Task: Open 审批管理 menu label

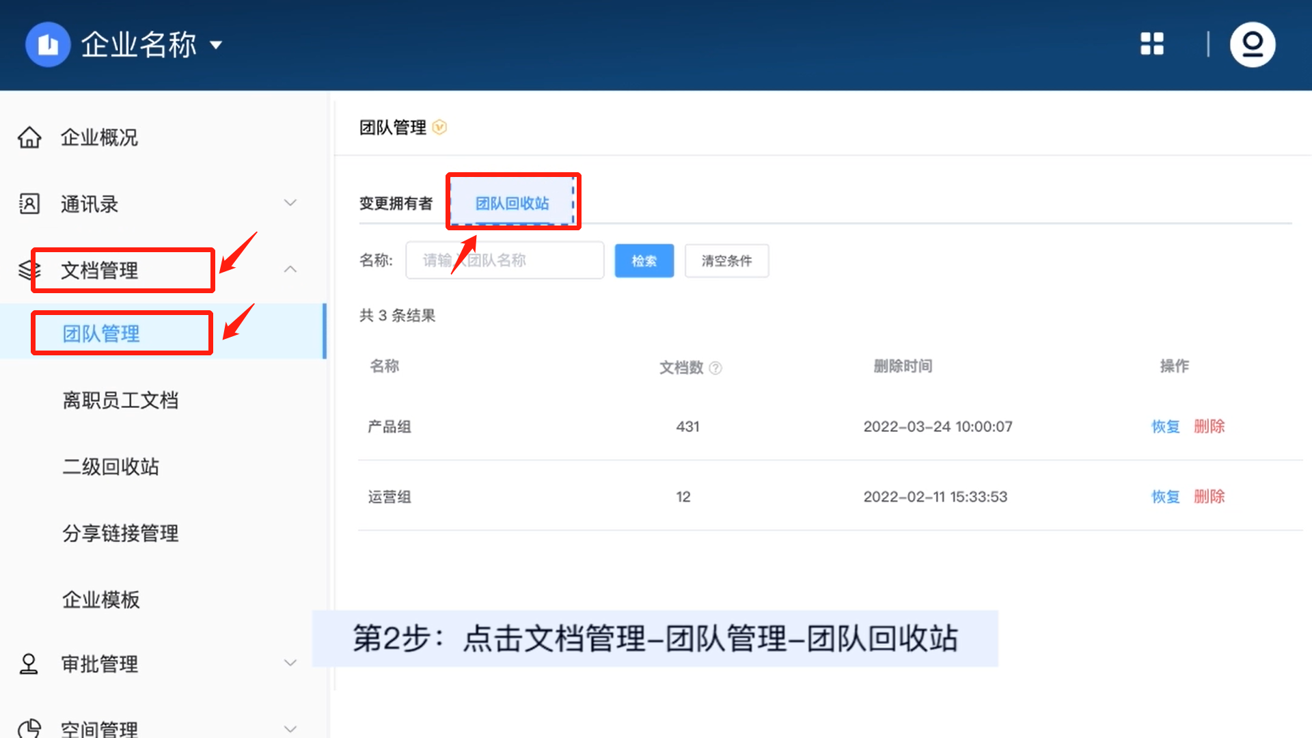Action: point(99,664)
